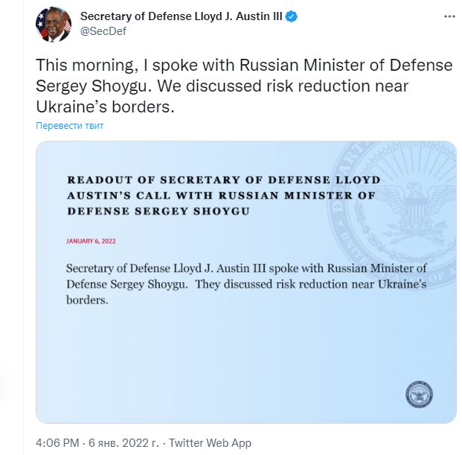Open the @SecDef handle link
Image resolution: width=462 pixels, height=455 pixels.
[103, 31]
